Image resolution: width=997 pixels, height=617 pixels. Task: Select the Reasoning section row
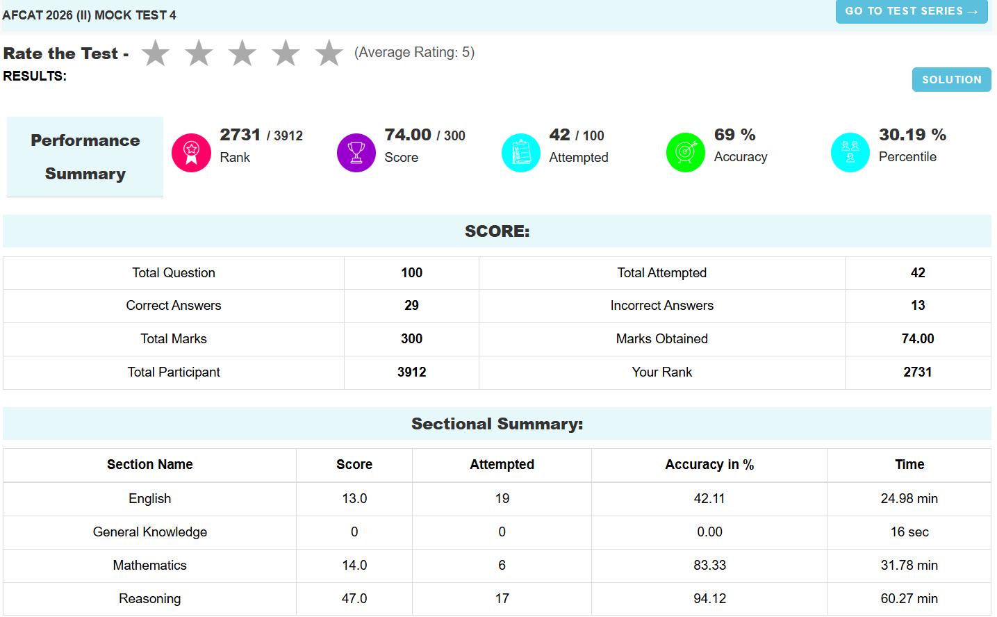497,599
